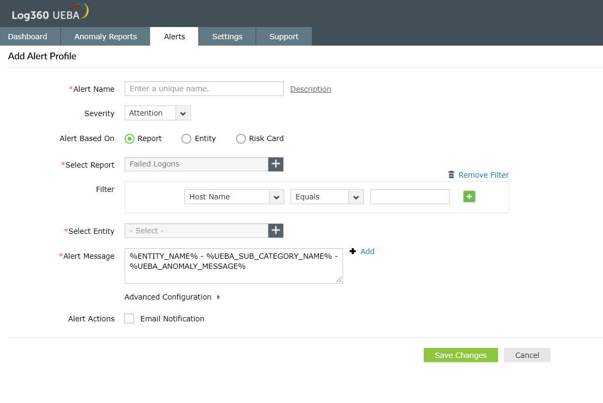This screenshot has width=603, height=403.
Task: Click the plus icon beside Select Report
Action: [276, 164]
